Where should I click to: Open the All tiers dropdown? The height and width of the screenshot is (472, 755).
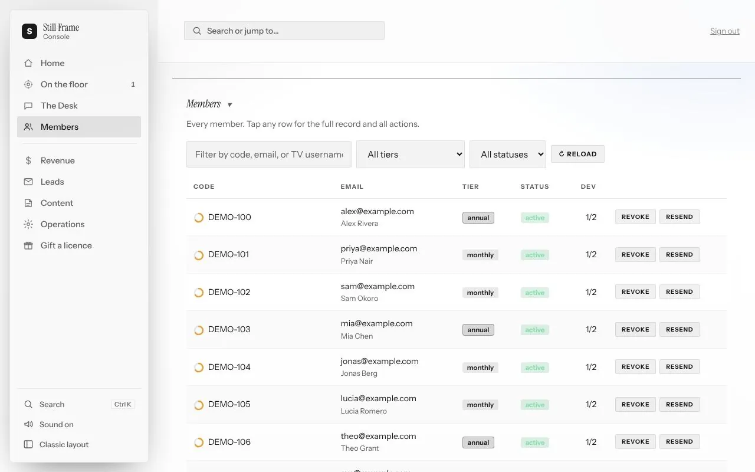[411, 154]
